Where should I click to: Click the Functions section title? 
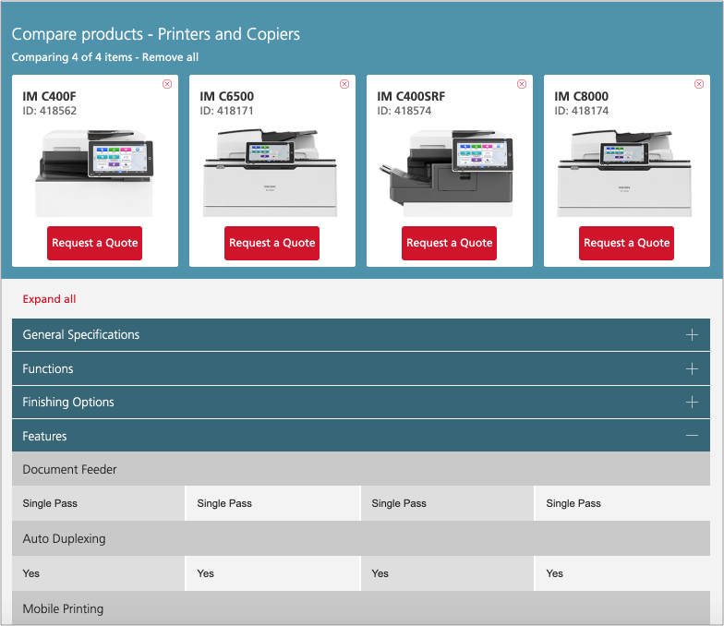(x=48, y=369)
